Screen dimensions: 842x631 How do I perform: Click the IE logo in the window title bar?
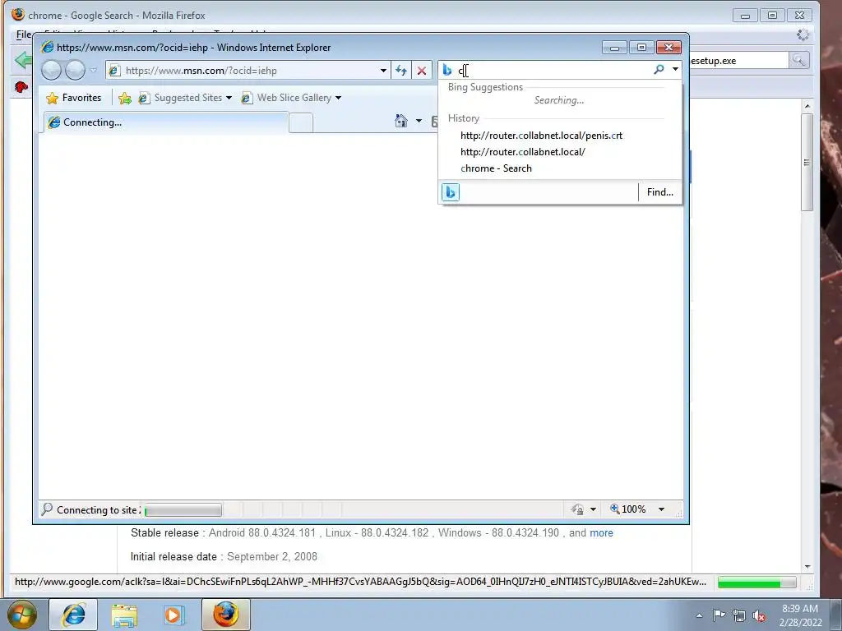click(x=48, y=47)
